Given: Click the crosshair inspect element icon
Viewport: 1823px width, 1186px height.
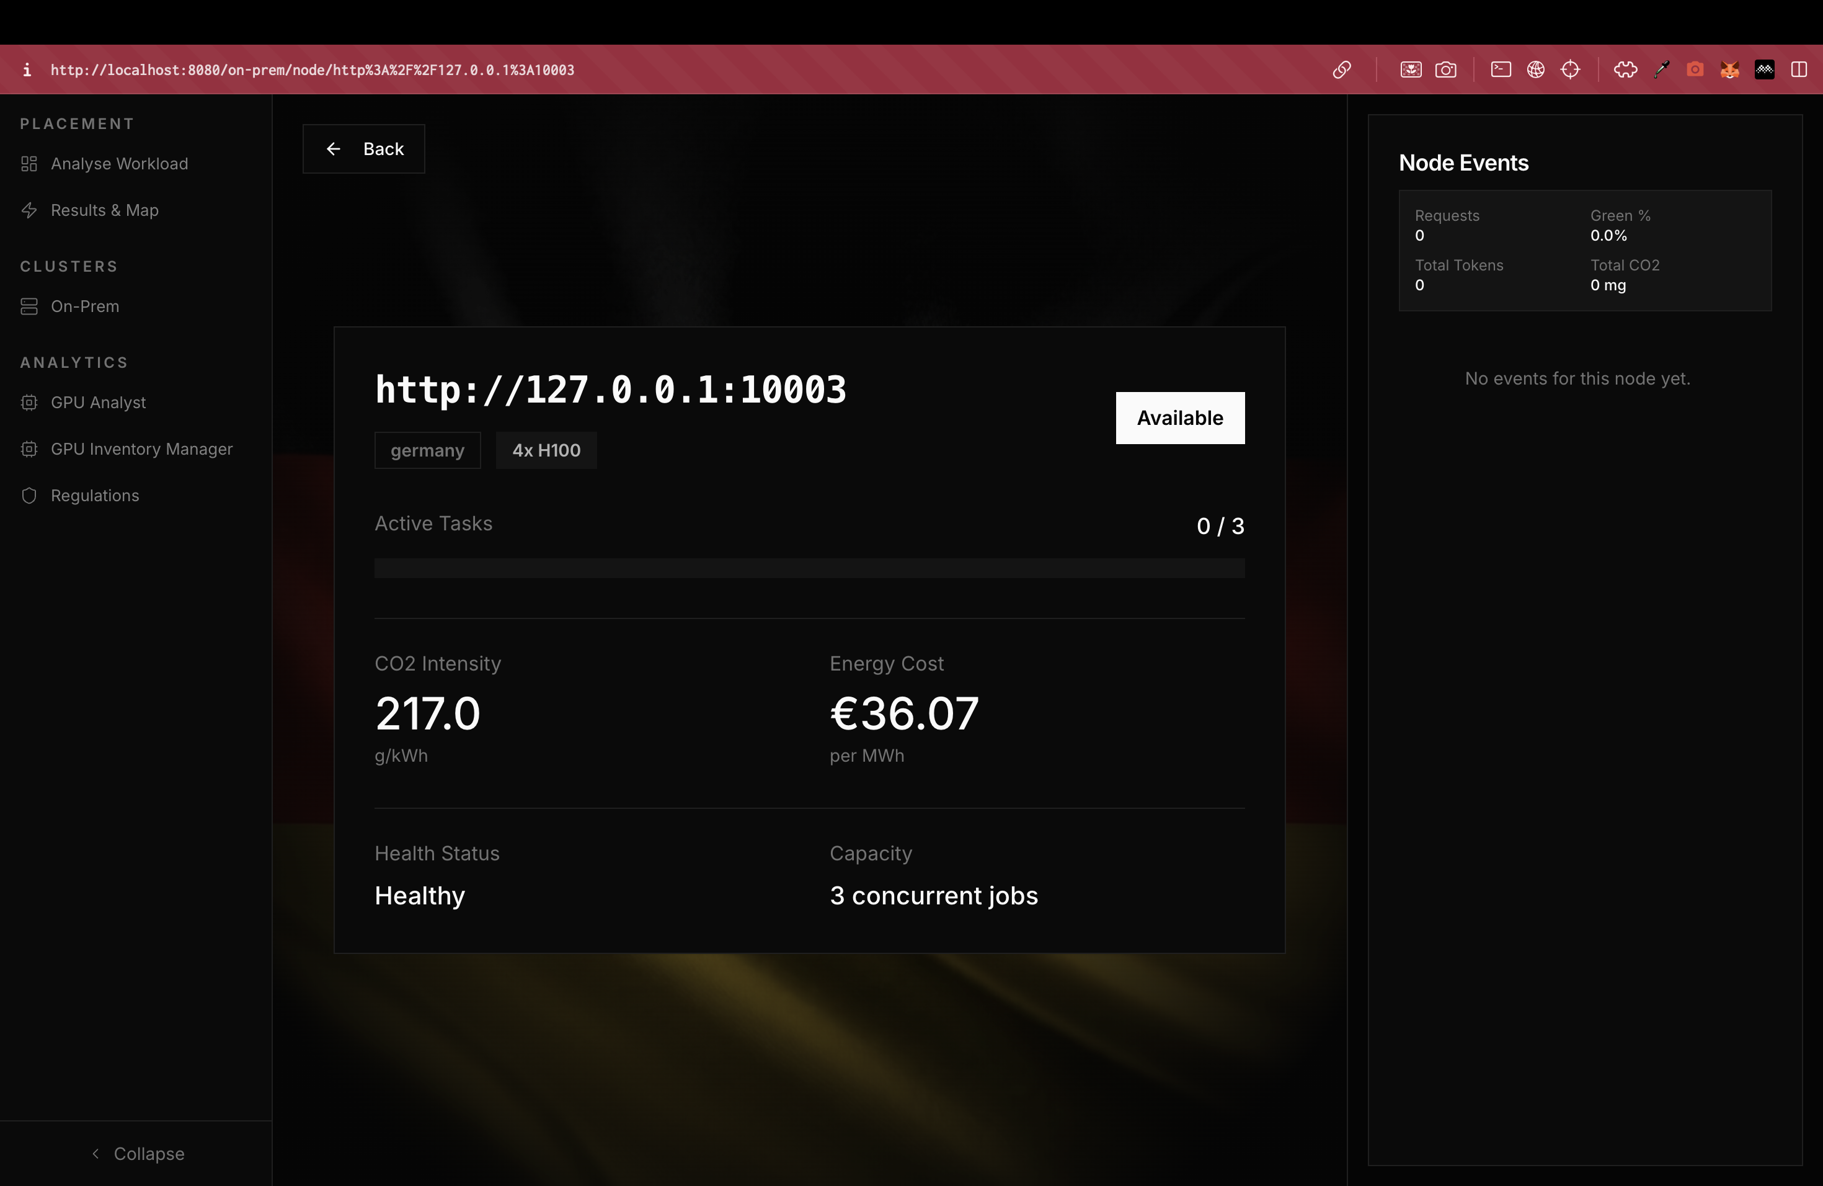Looking at the screenshot, I should point(1570,69).
